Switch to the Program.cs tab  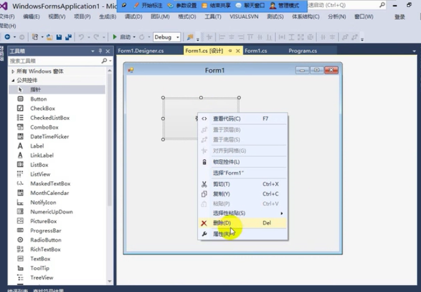point(303,51)
